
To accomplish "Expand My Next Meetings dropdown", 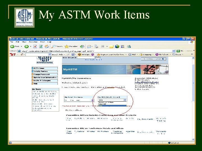I will coord(92,100).
